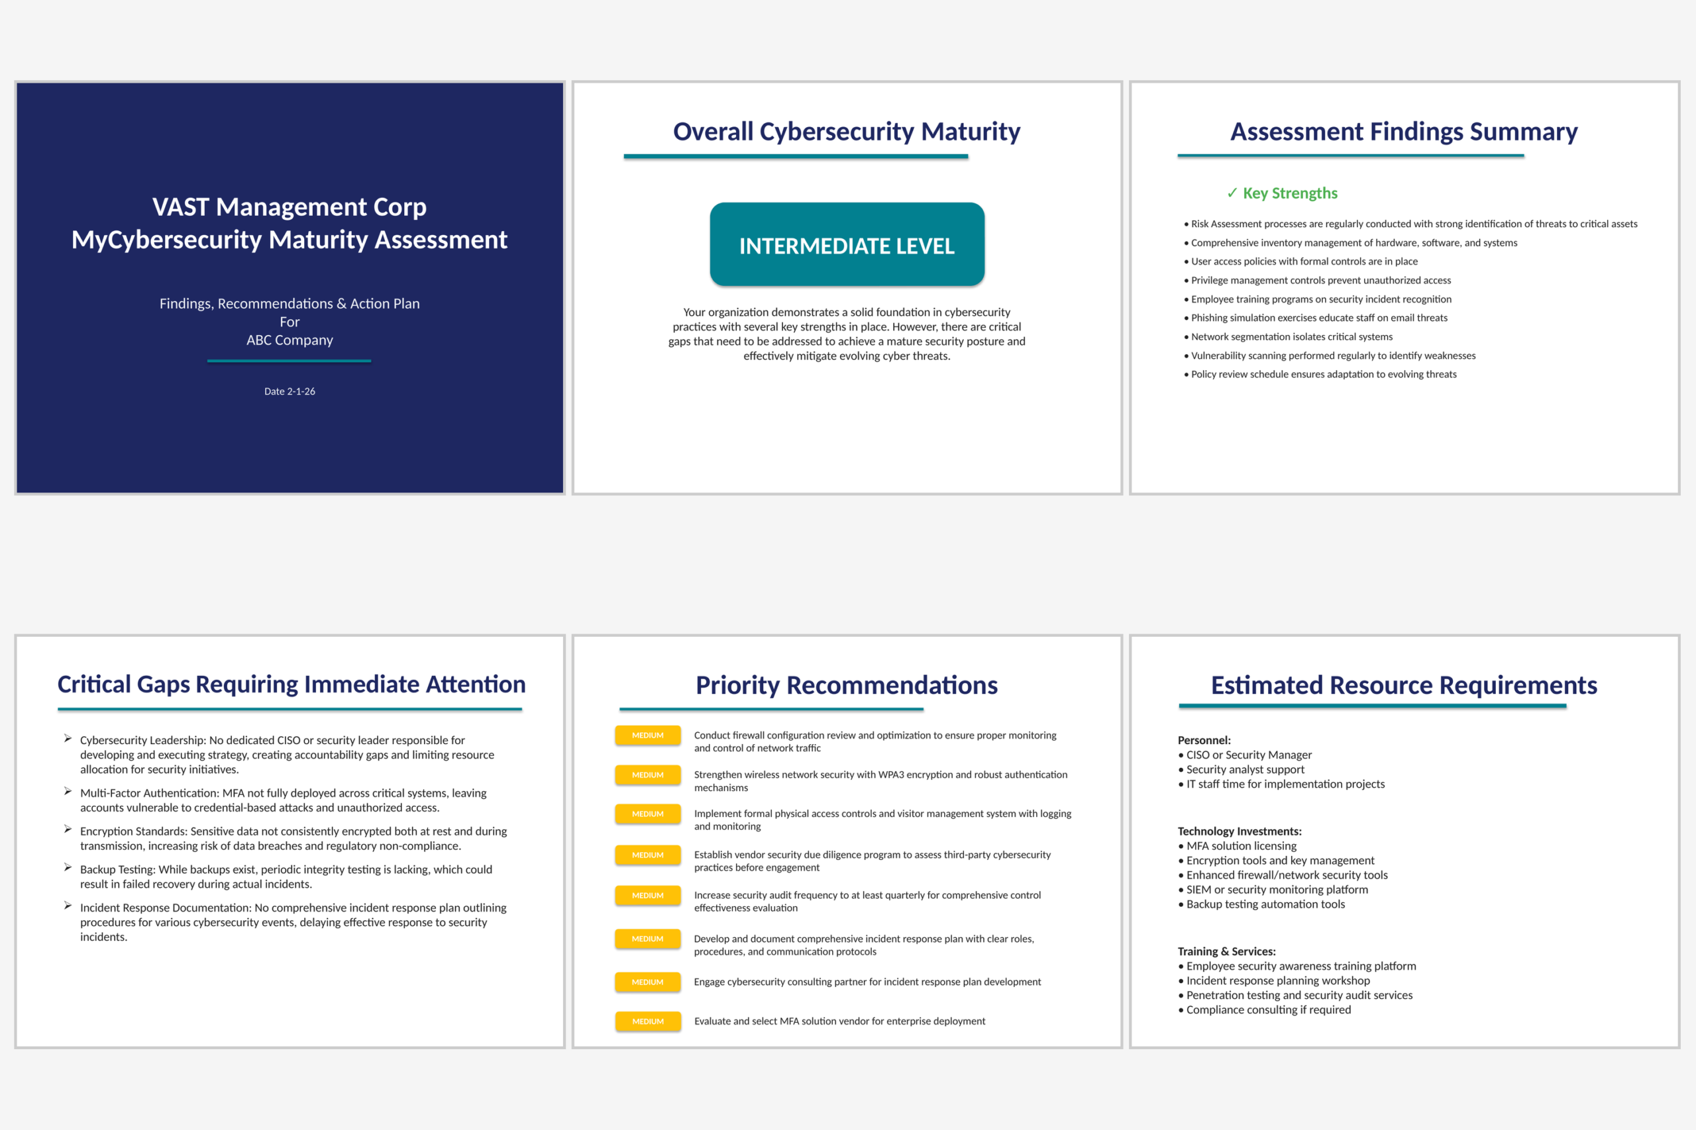
Task: Click the arrow bullet beside Backup Testing
Action: [x=68, y=868]
